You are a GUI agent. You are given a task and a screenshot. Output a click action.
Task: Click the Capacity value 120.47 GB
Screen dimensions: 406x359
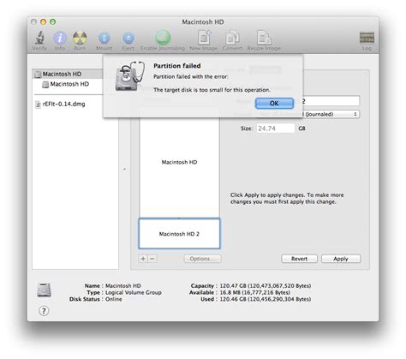[266, 285]
